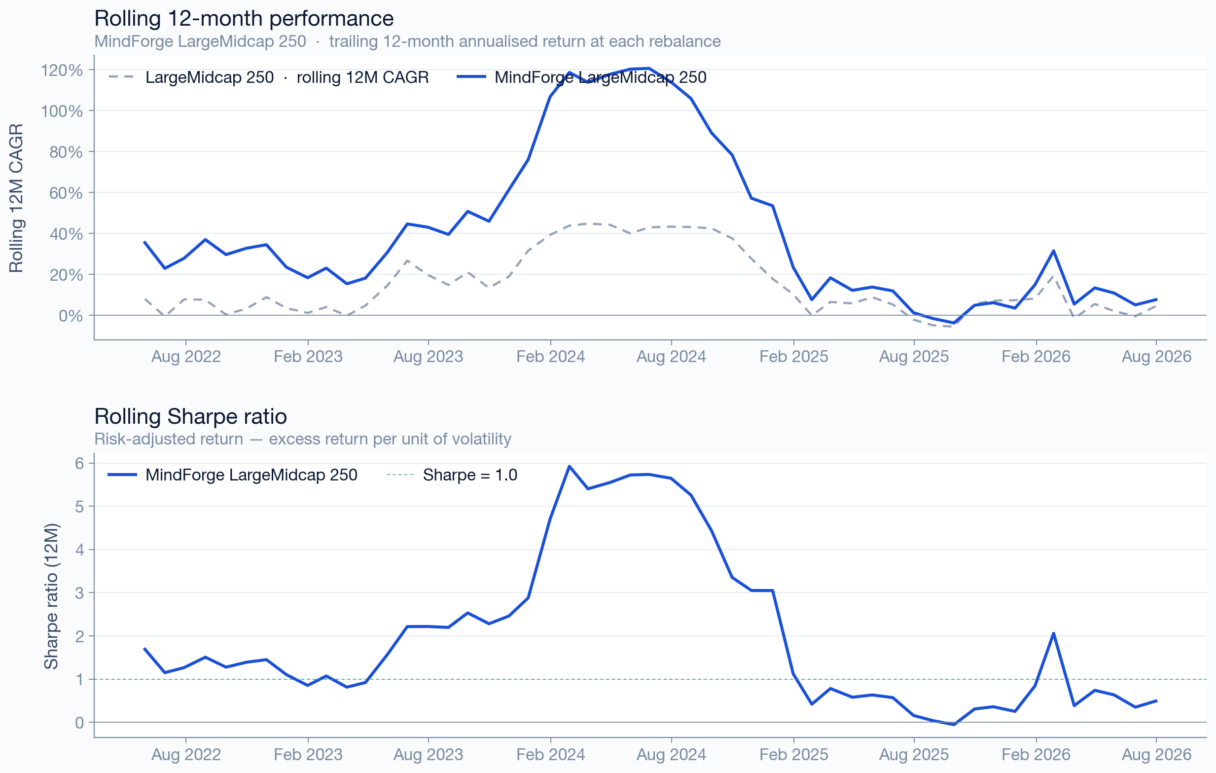Click the '4' Sharpe y-axis label
This screenshot has width=1216, height=773.
point(79,550)
